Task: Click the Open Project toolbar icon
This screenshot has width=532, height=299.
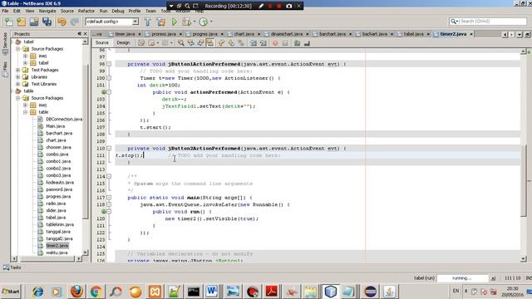Action: point(34,22)
